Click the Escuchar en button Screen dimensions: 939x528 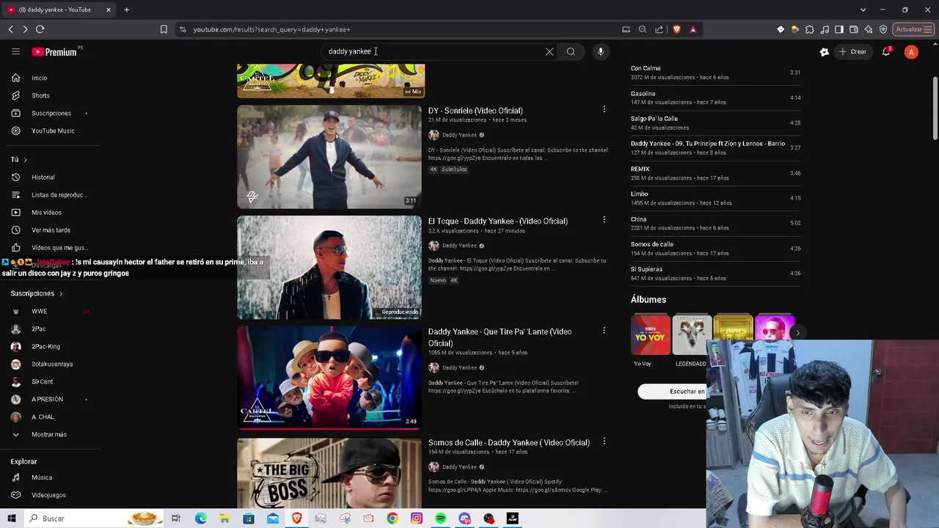tap(673, 392)
